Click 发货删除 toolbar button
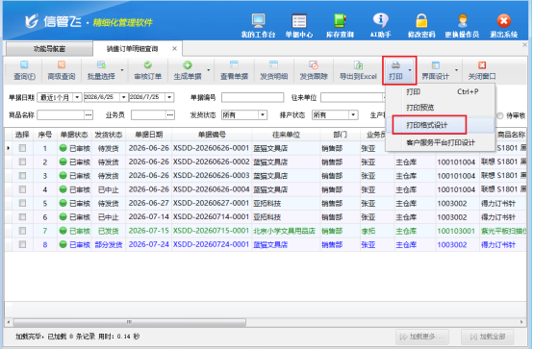533x350 pixels. (314, 70)
